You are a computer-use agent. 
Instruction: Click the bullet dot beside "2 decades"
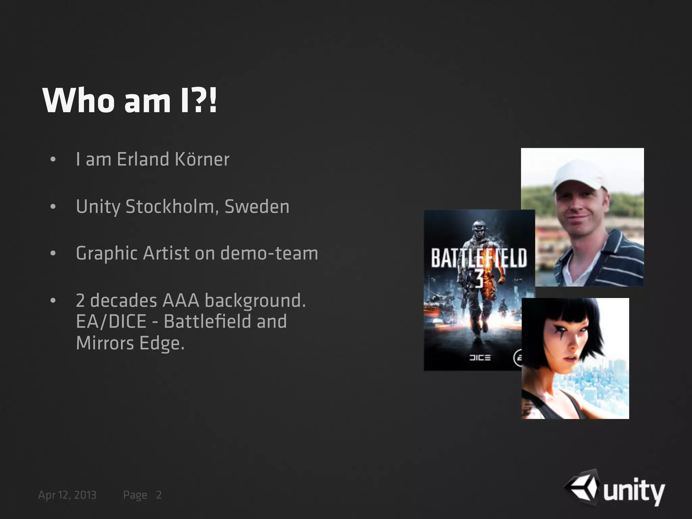[x=53, y=300]
